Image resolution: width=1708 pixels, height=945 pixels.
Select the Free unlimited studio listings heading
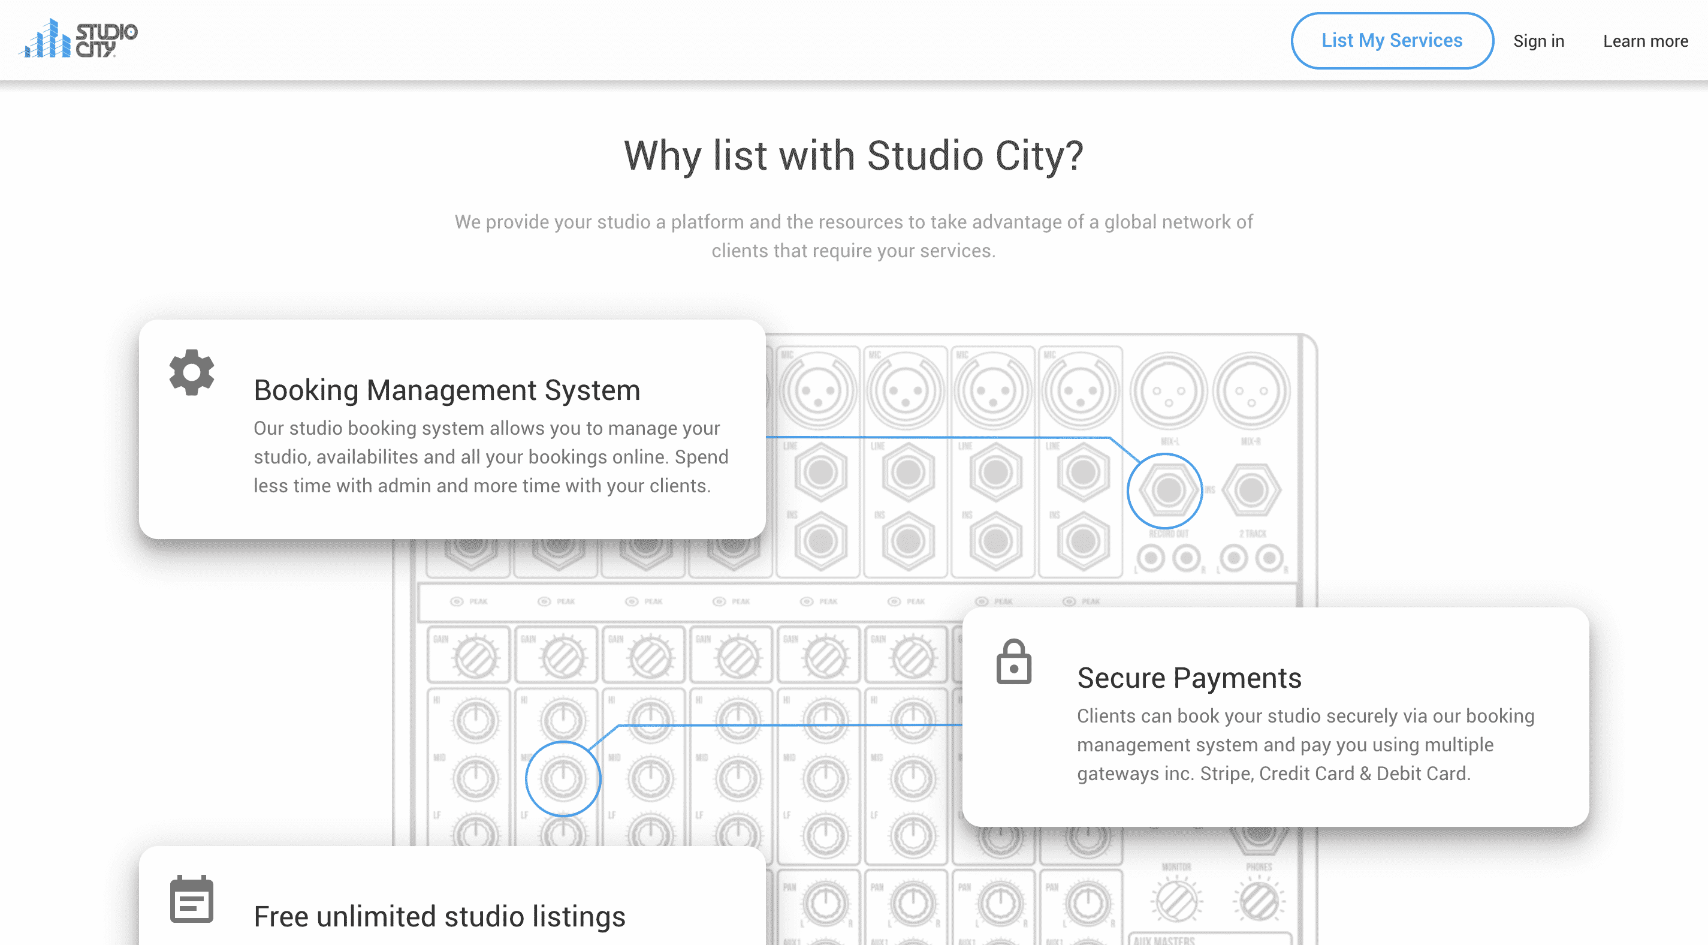point(440,916)
